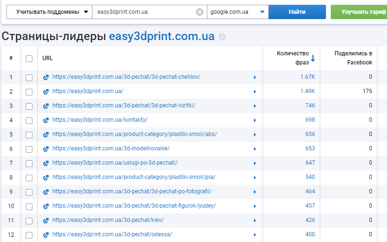This screenshot has width=387, height=242.
Task: Open external link icon for 3d-pechat/odessa row
Action: [46, 235]
